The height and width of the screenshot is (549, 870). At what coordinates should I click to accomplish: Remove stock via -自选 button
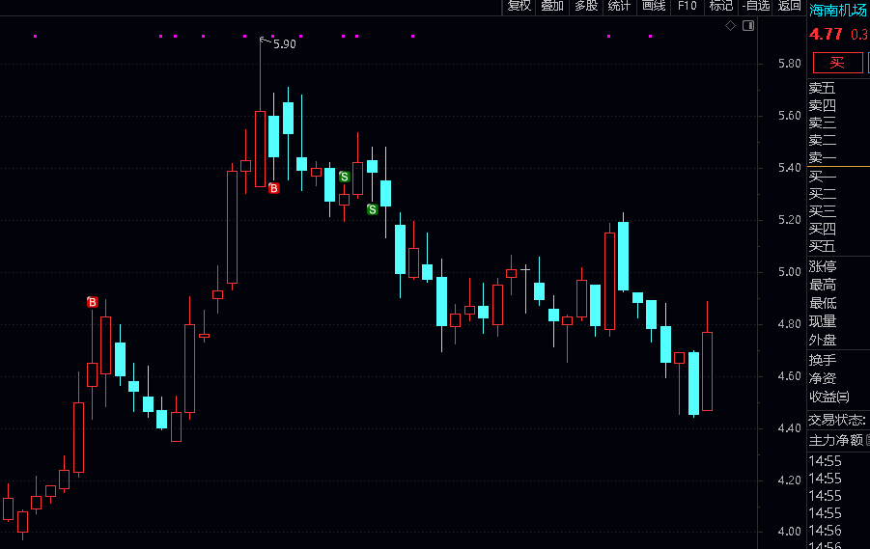click(756, 6)
